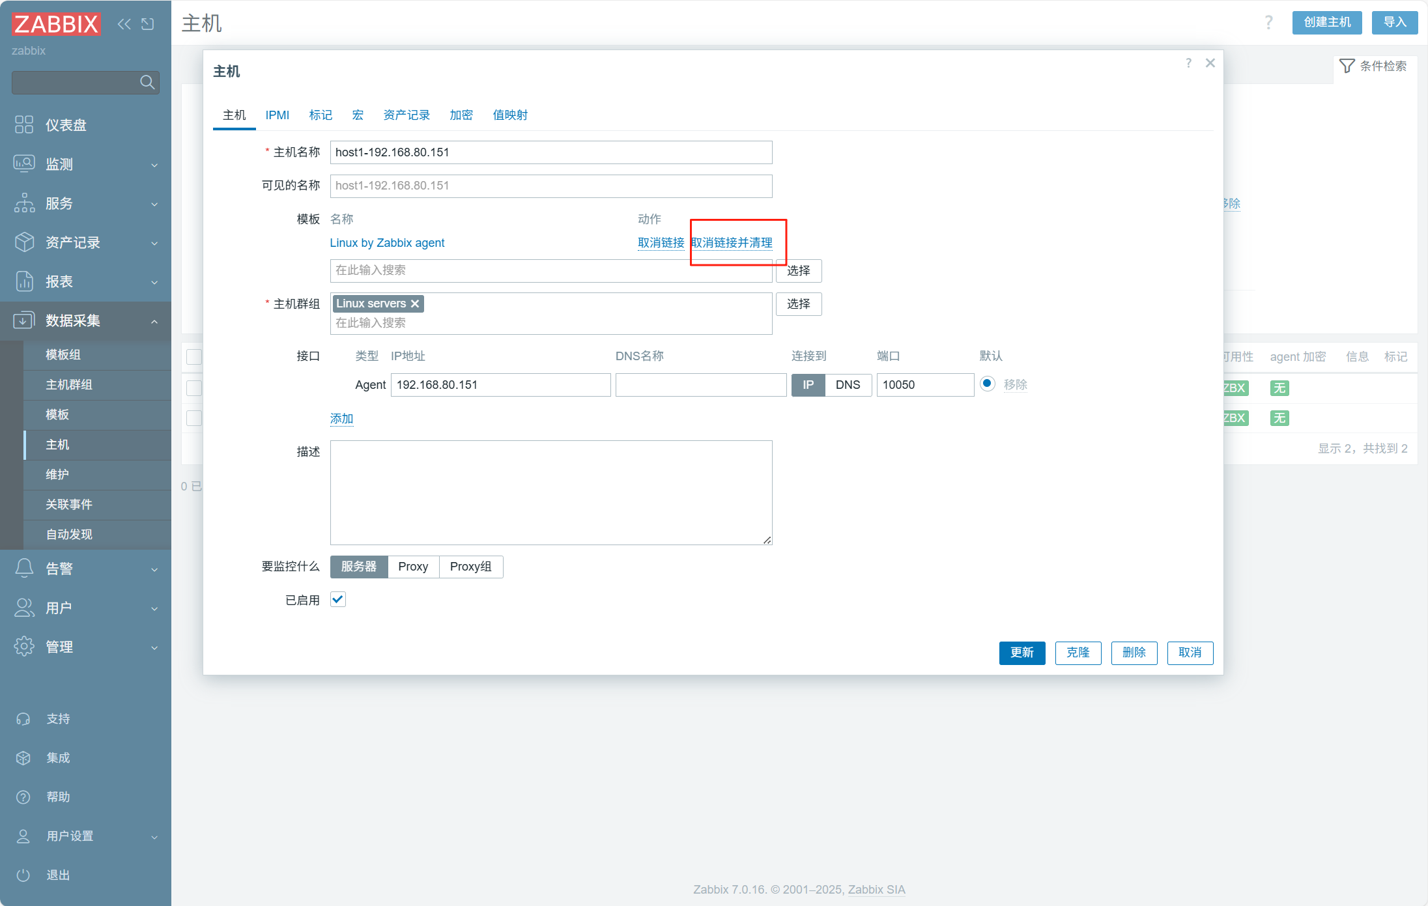This screenshot has width=1428, height=906.
Task: Click the 报表 reports icon
Action: pyautogui.click(x=24, y=281)
